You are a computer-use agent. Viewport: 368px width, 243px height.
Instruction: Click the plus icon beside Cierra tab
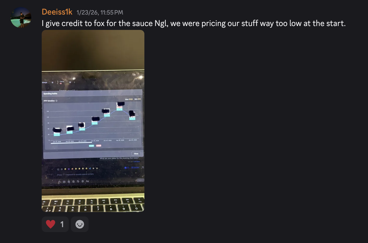(x=74, y=82)
